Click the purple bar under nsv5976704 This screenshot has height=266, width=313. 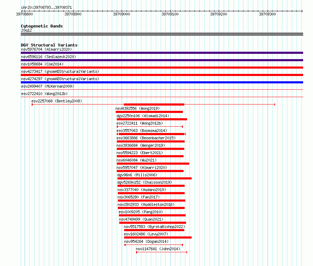[x=162, y=53]
